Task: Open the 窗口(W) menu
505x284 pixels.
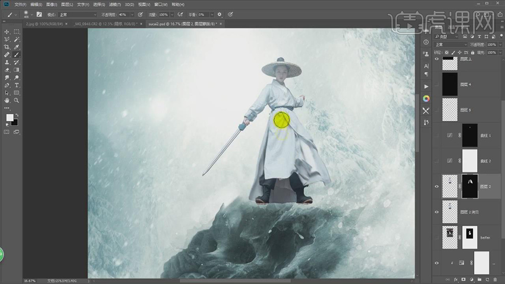Action: tap(160, 5)
